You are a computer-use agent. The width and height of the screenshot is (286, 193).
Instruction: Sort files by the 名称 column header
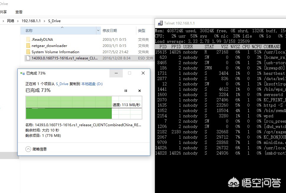pos(58,31)
